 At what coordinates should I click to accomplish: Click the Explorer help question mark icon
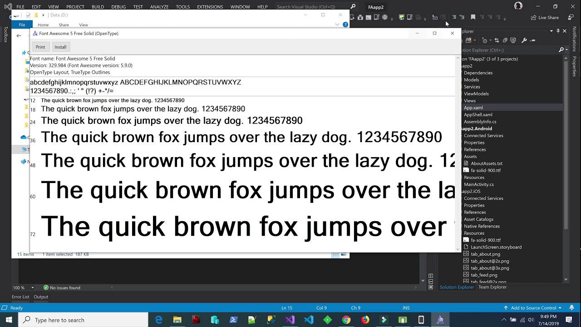(345, 25)
